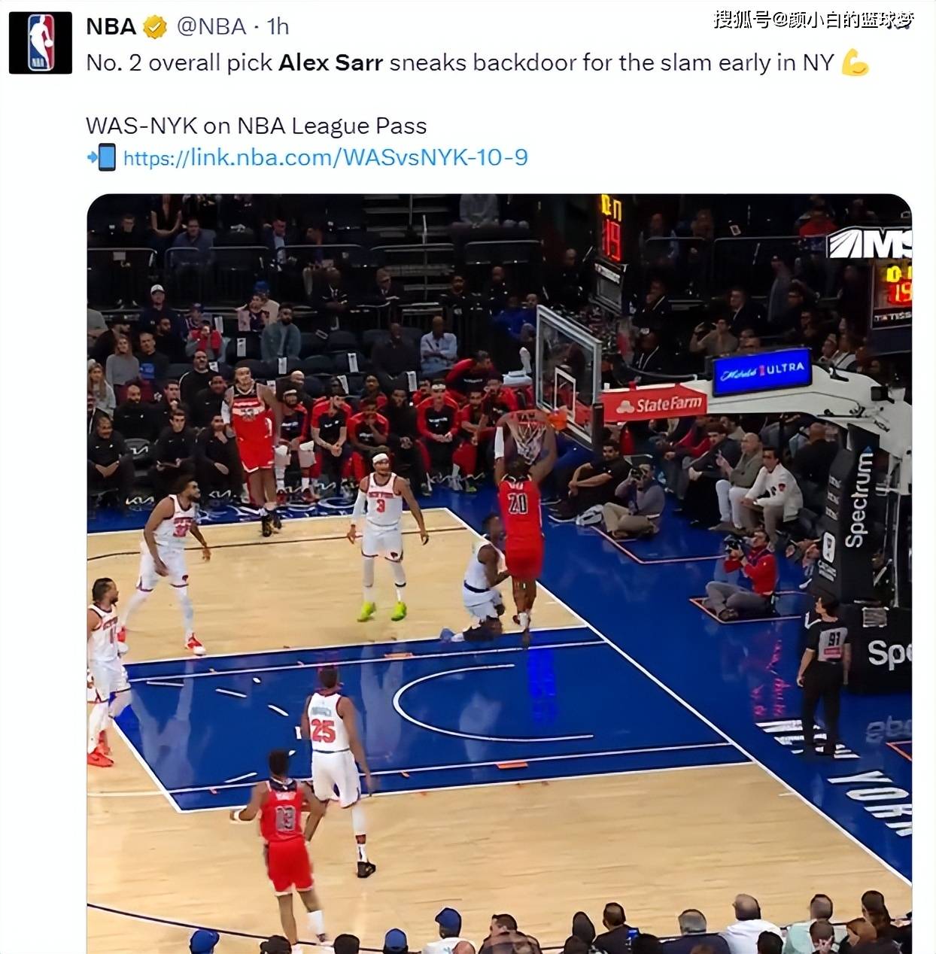Open the embedded game video thumbnail
This screenshot has width=936, height=954.
pyautogui.click(x=500, y=573)
